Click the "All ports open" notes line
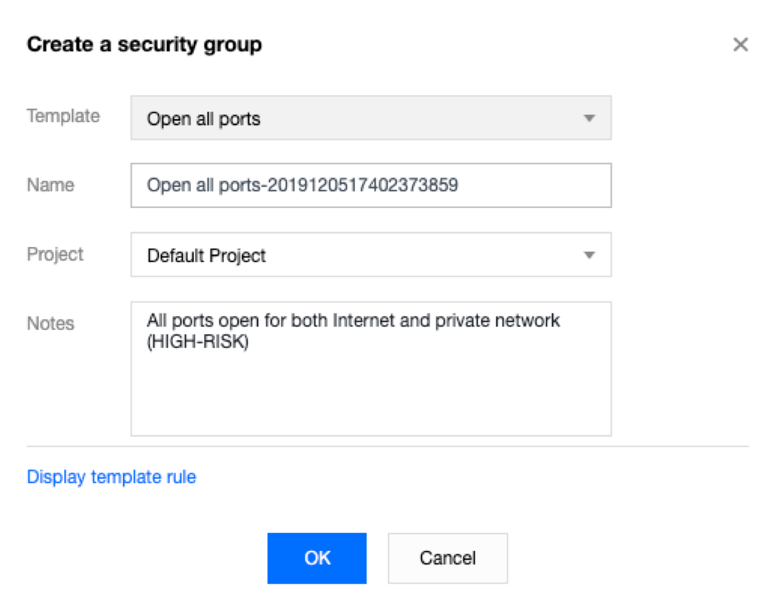The width and height of the screenshot is (775, 613). point(353,321)
